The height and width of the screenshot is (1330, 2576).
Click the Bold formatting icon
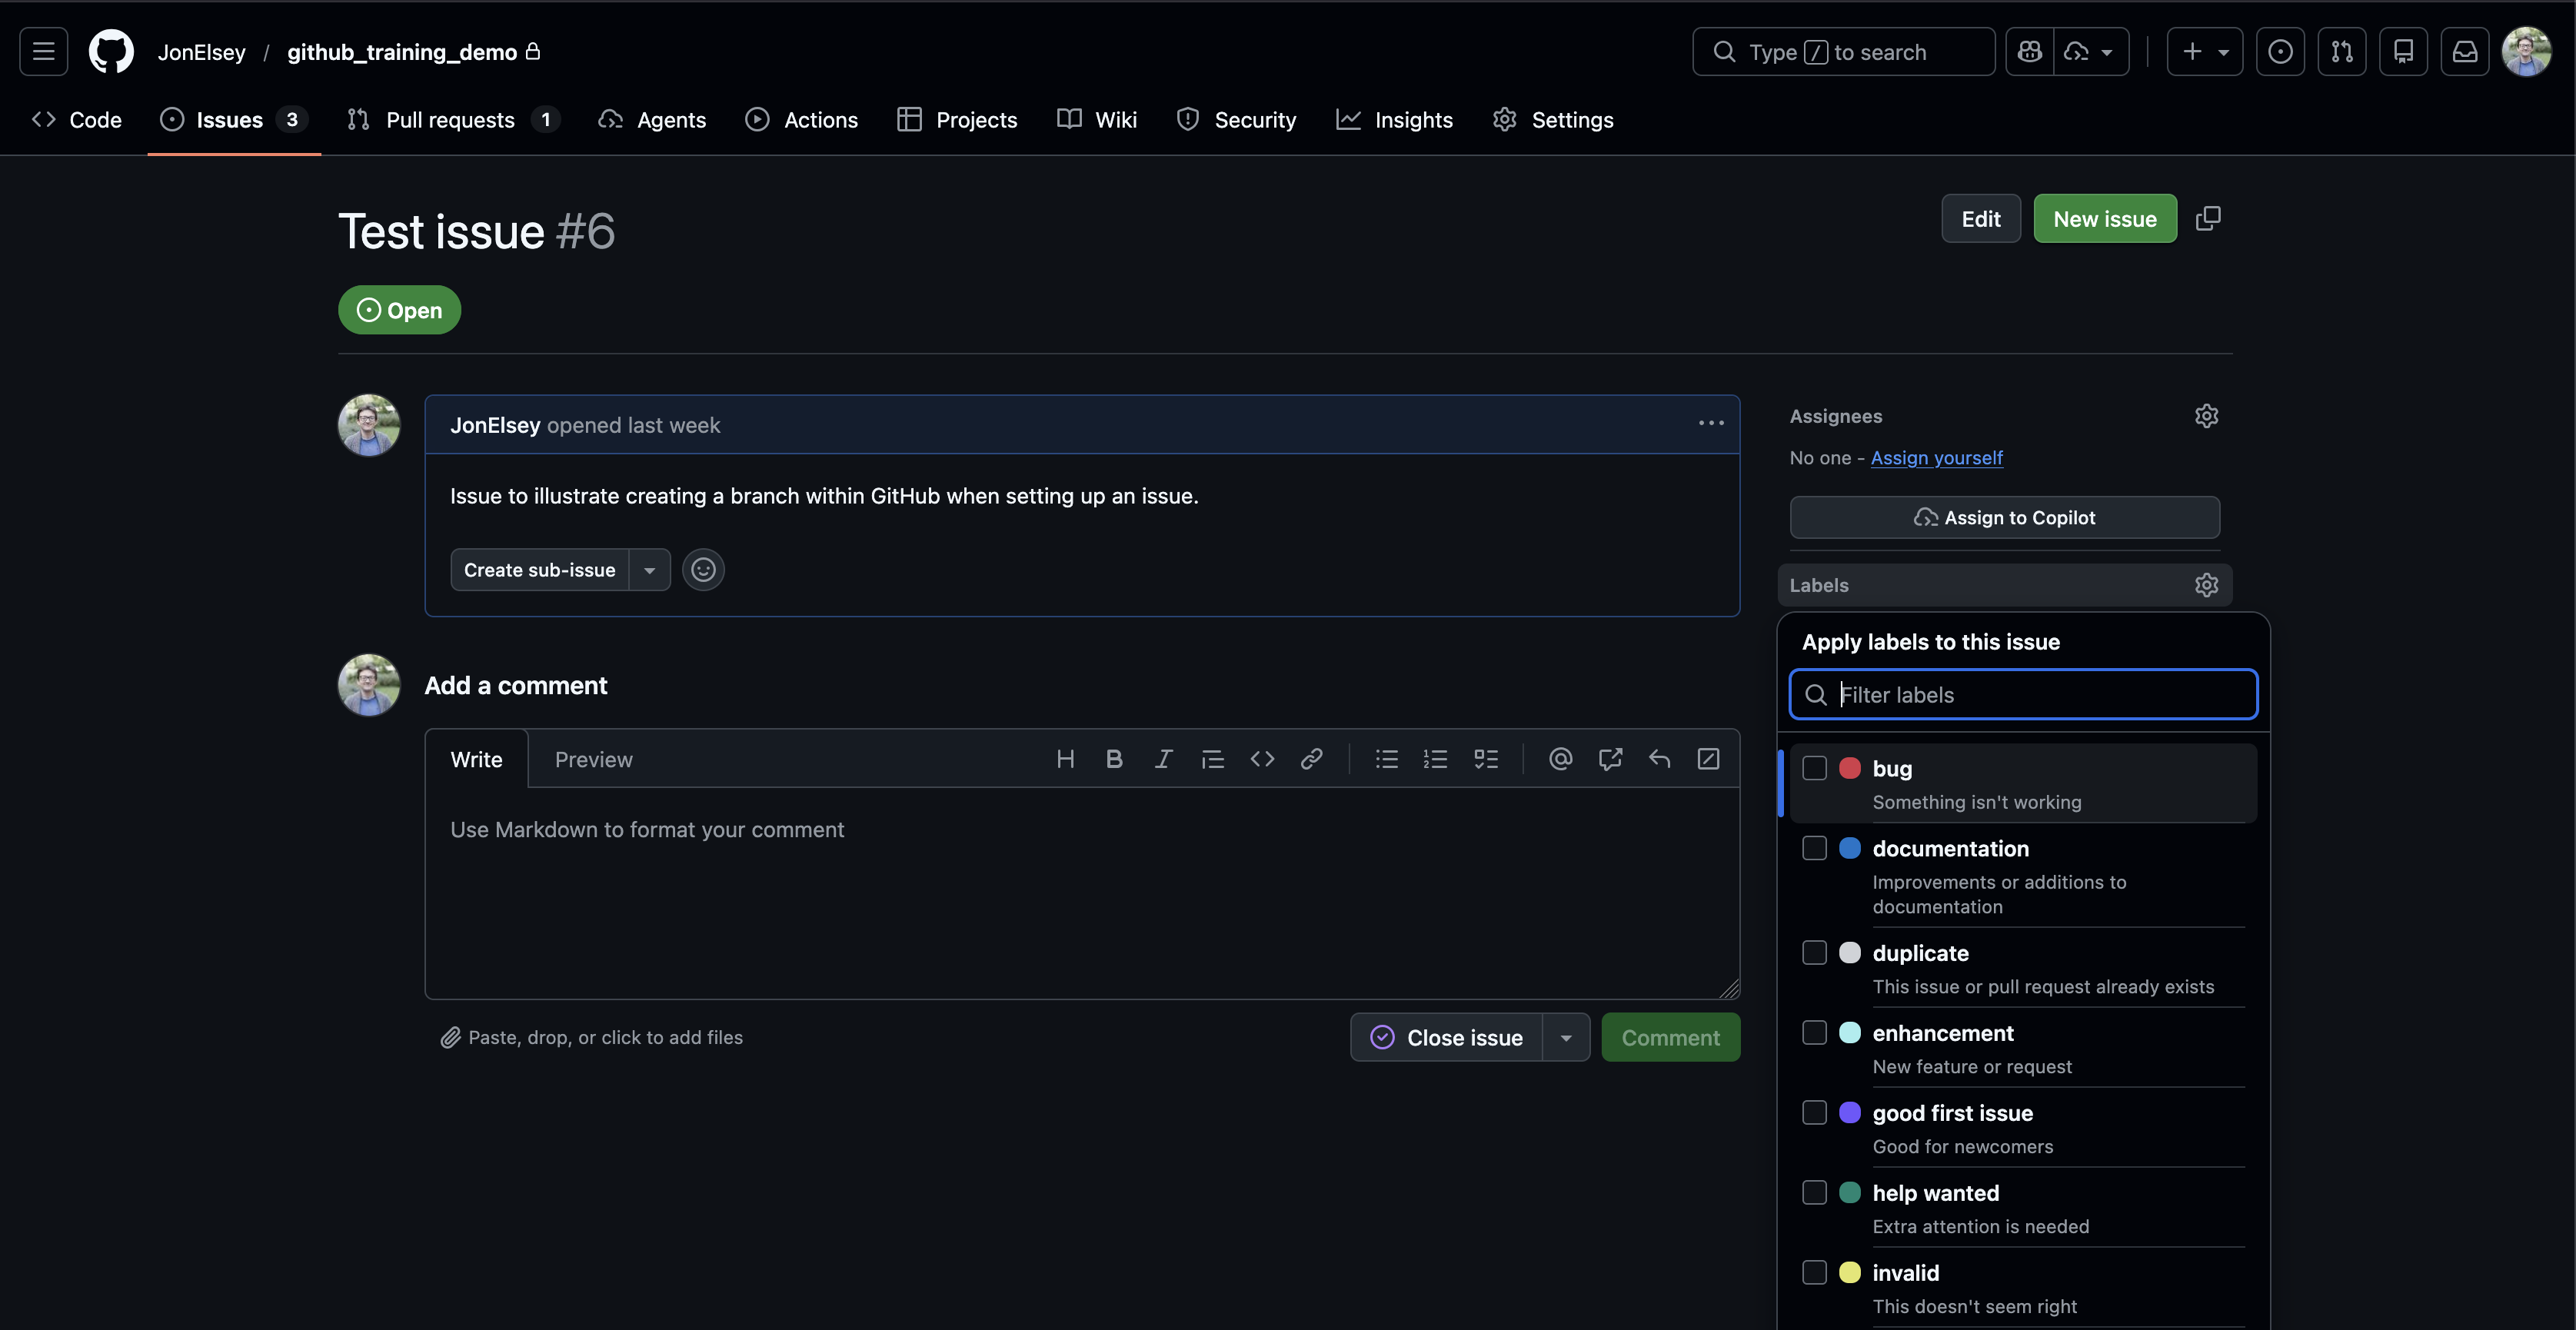tap(1114, 759)
